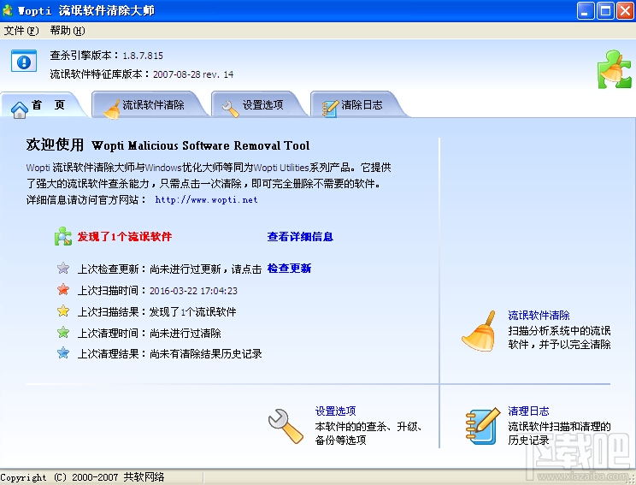Open the http://www.wopti.net website link
Screen dimensions: 636x485
pos(206,199)
